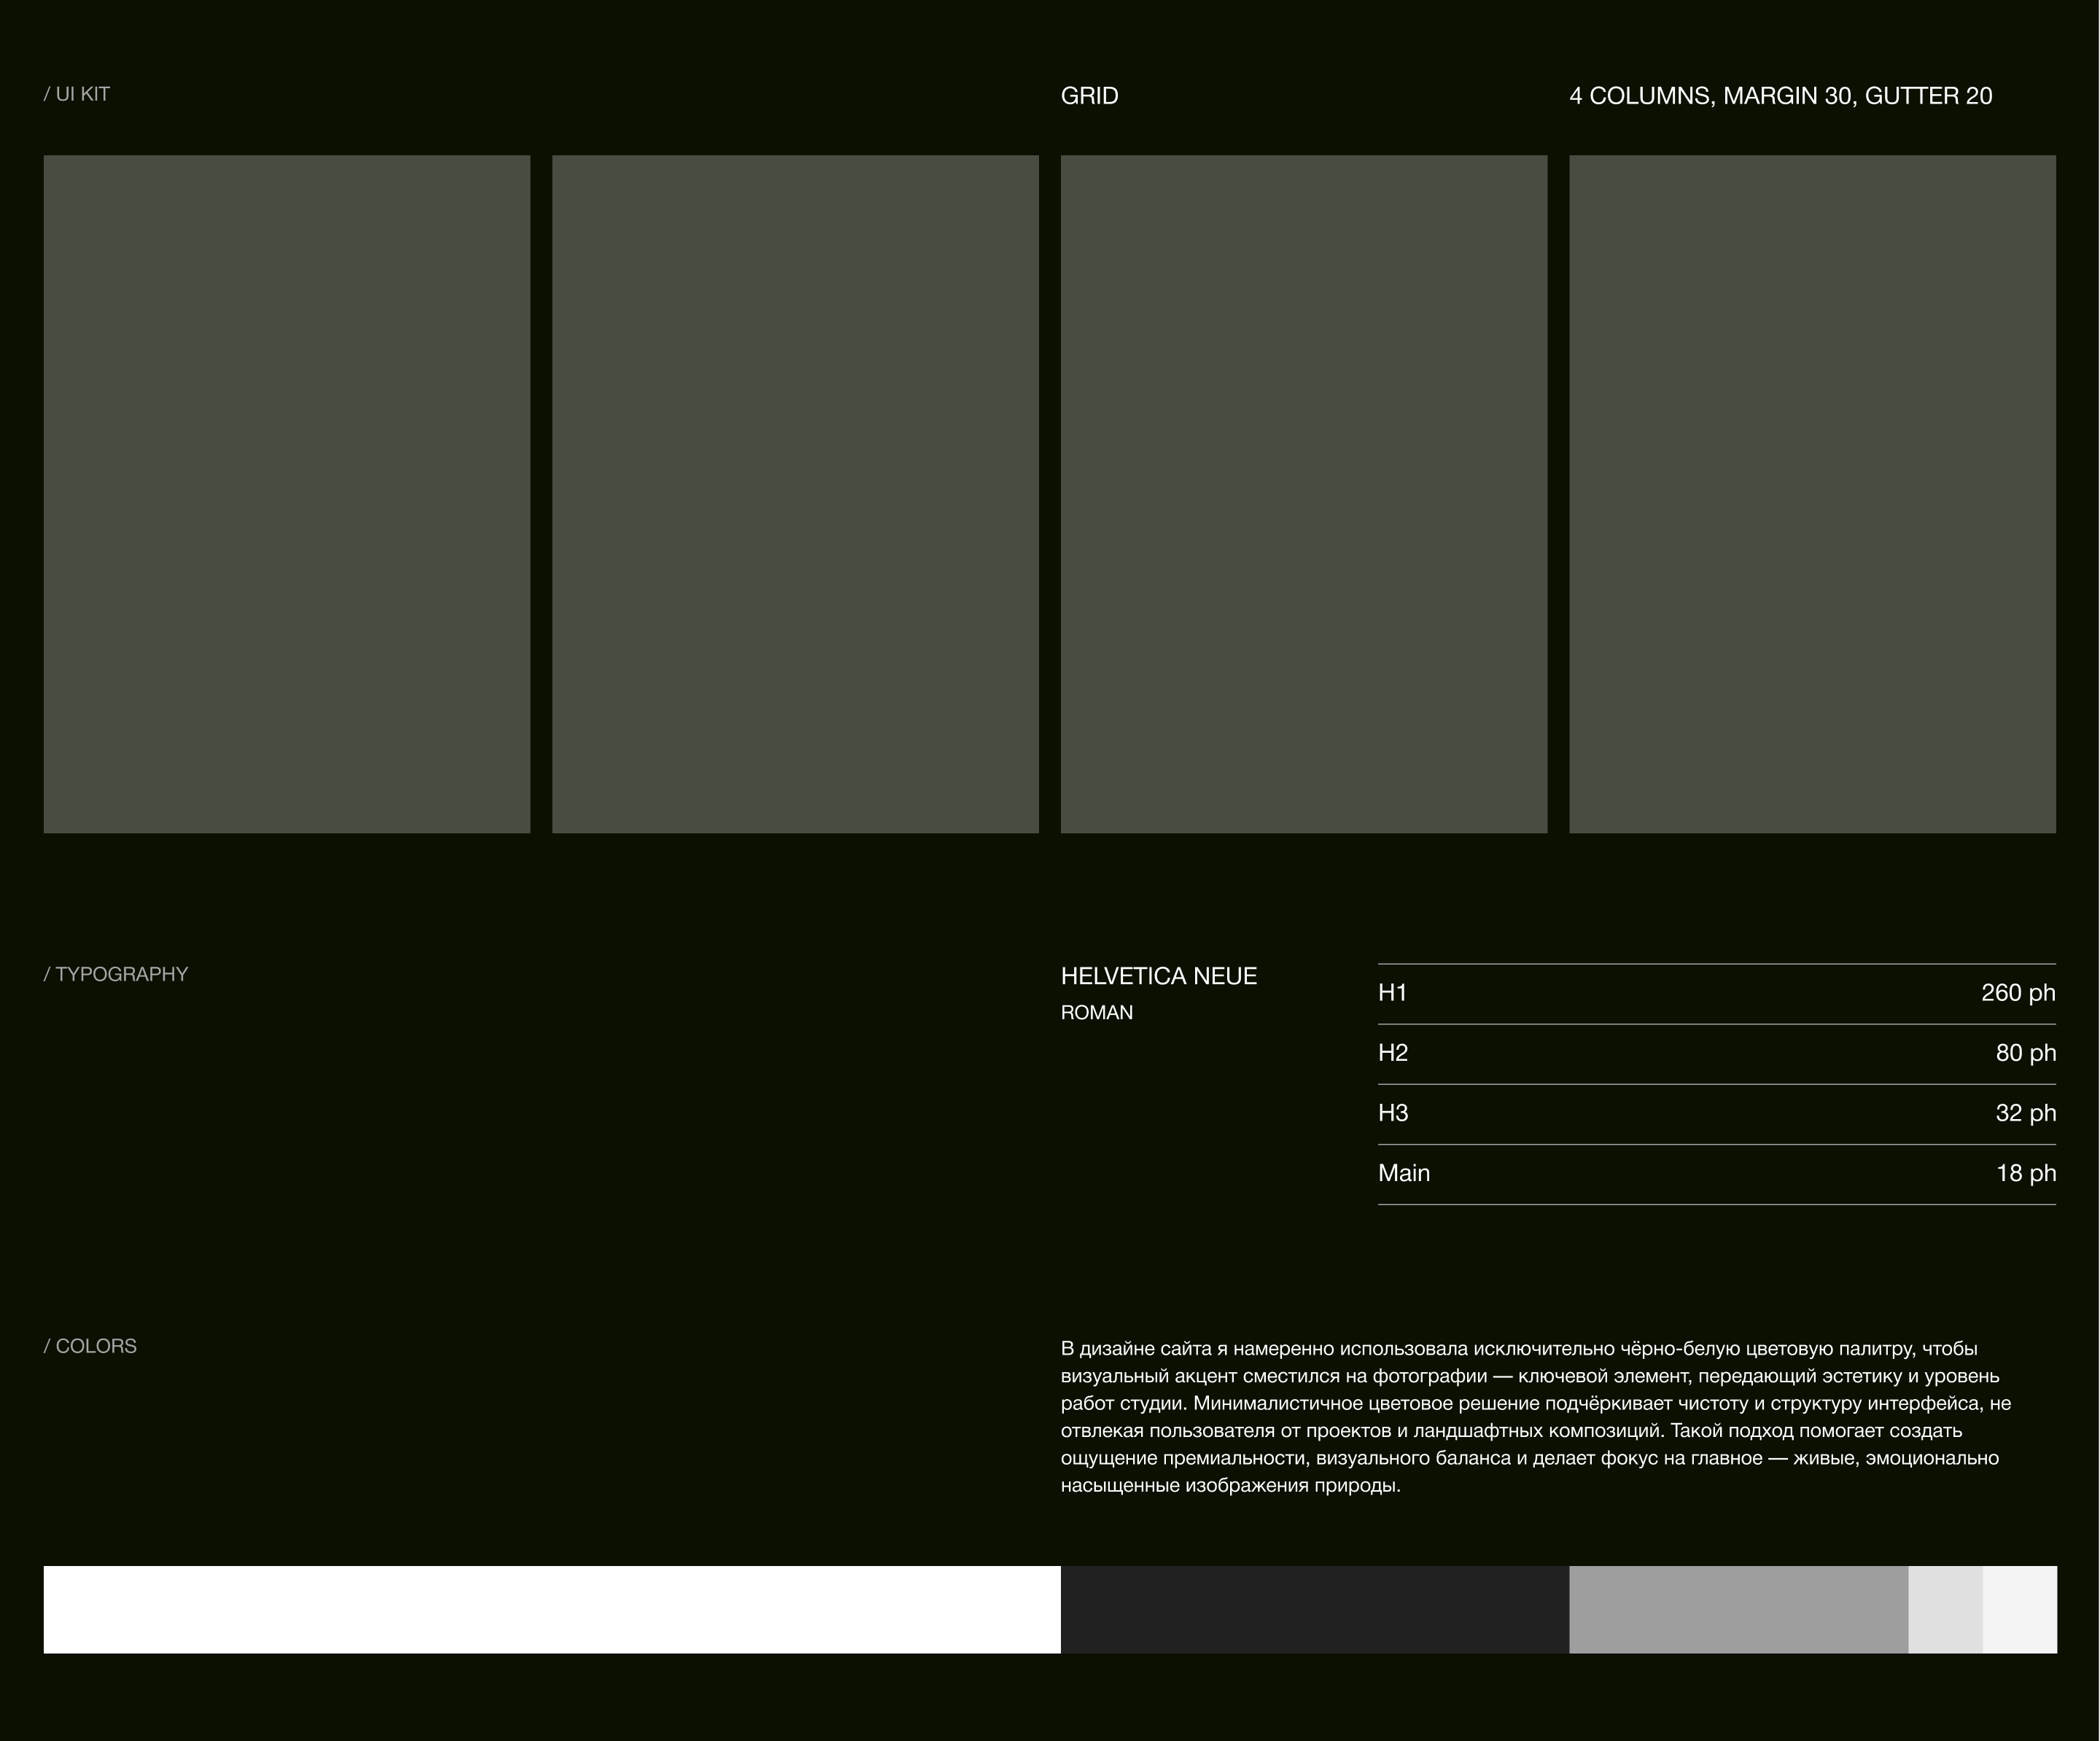Select the H3 32 ph row
Screen dimensions: 2100x1741
pyautogui.click(x=1716, y=1113)
